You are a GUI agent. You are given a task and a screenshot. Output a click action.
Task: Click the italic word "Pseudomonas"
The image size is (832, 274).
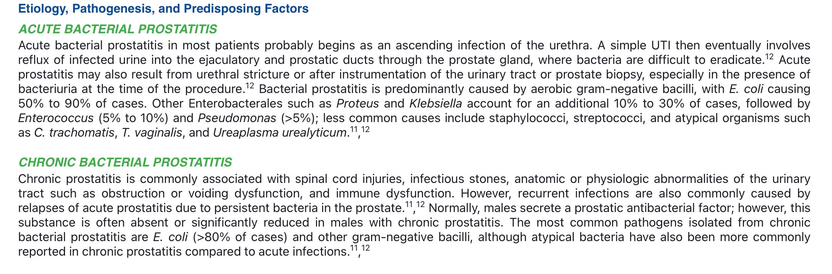tap(237, 118)
